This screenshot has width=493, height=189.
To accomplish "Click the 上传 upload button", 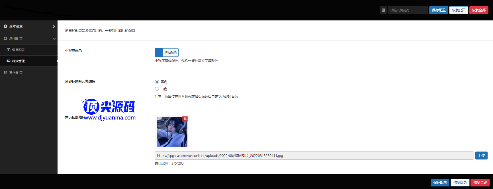I will 481,156.
